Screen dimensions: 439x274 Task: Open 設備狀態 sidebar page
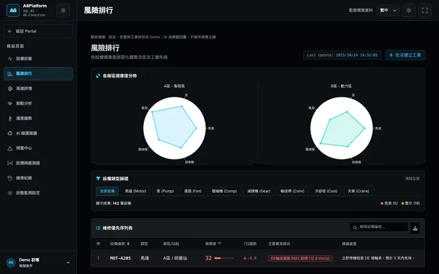38,58
